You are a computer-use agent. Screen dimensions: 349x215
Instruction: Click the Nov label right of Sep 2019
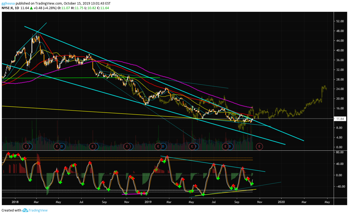259,202
